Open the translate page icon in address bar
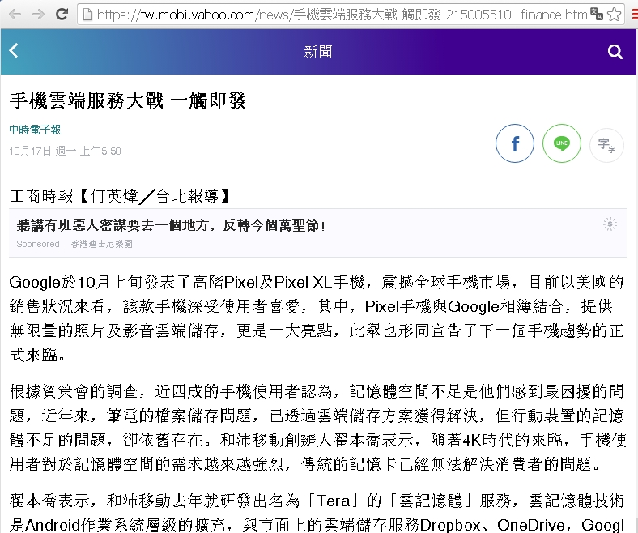638x533 pixels. click(597, 14)
